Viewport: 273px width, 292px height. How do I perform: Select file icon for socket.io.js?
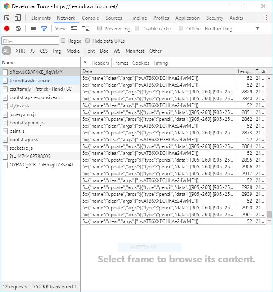point(5,148)
